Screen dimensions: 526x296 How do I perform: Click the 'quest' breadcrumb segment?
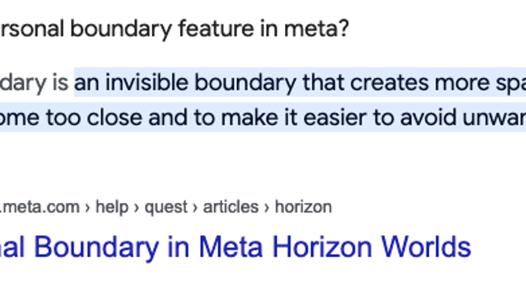[165, 207]
